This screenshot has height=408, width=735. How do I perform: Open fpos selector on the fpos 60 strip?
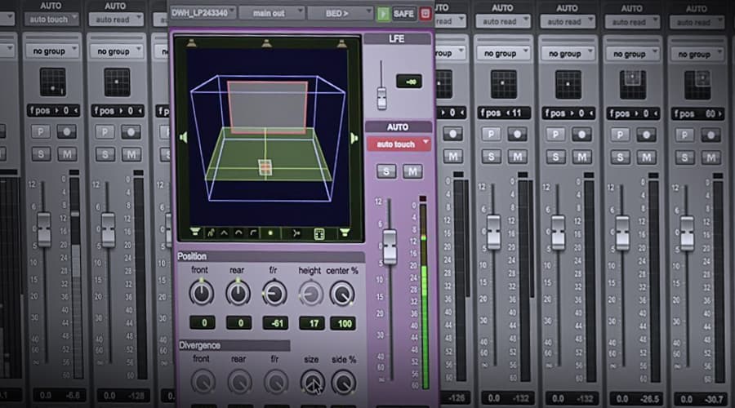(x=697, y=113)
